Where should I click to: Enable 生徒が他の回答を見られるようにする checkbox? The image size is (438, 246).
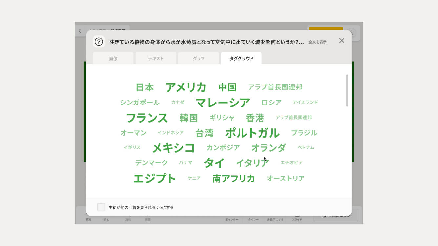tap(101, 207)
